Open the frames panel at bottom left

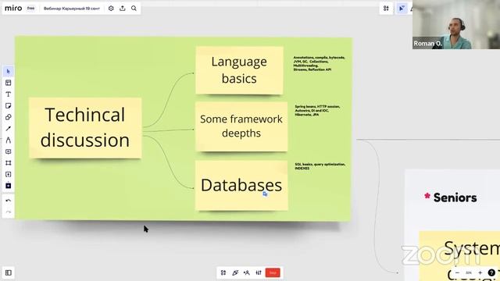[x=9, y=272]
